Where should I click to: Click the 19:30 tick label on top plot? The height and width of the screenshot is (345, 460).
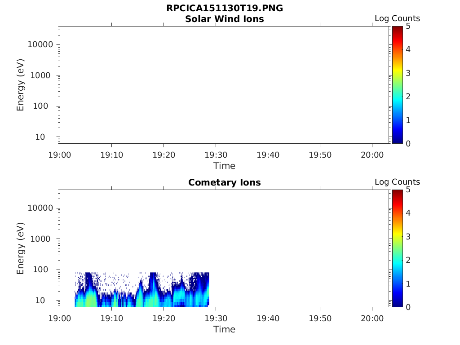[x=216, y=155]
